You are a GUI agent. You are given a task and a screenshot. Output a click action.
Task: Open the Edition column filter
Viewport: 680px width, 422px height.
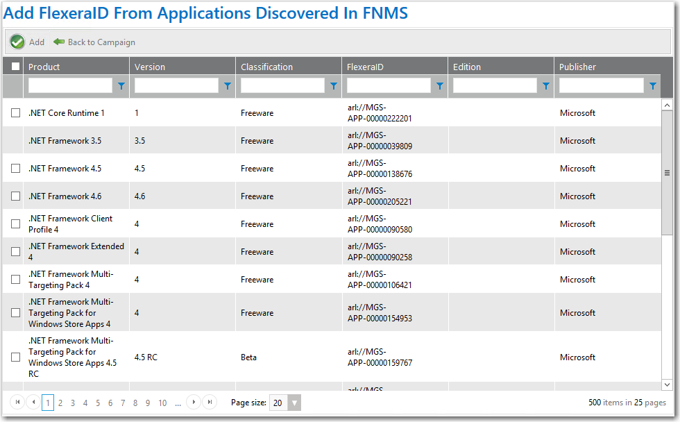tap(545, 86)
